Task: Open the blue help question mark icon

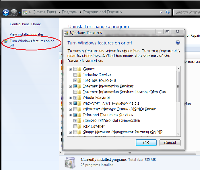Action: pyautogui.click(x=178, y=42)
